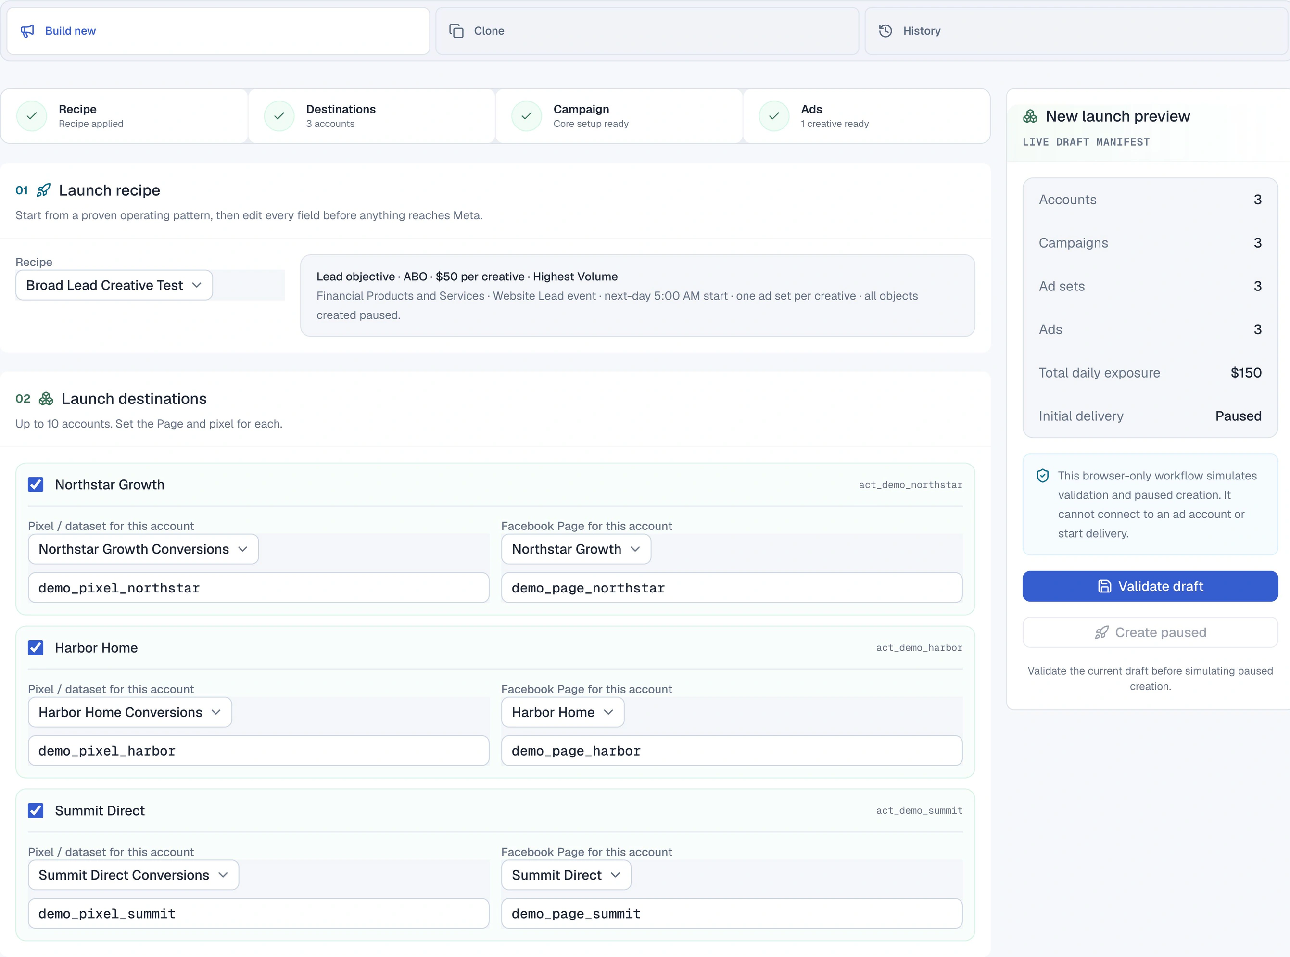Click the checkmark icon on the Campaign step
The width and height of the screenshot is (1290, 957).
click(x=527, y=116)
